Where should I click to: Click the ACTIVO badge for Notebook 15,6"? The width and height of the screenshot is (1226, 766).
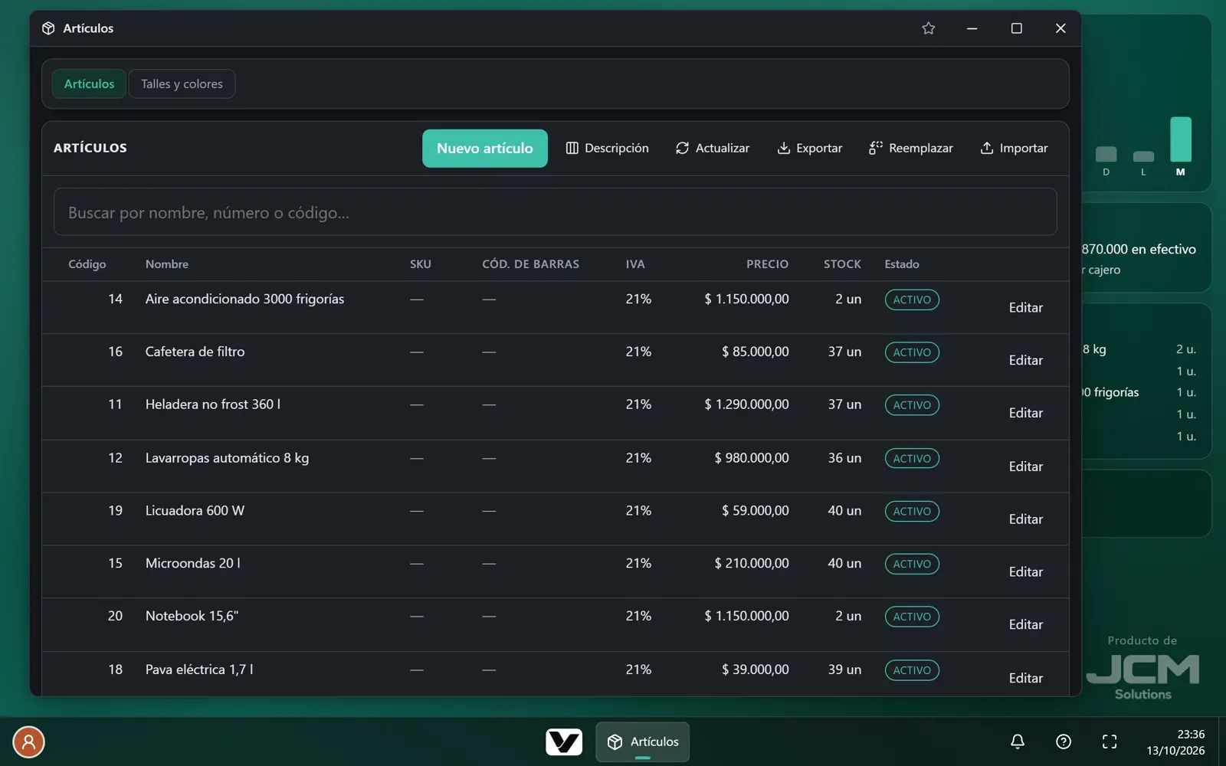pos(912,617)
